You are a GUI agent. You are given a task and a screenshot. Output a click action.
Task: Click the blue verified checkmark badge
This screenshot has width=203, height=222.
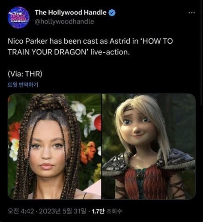(112, 13)
